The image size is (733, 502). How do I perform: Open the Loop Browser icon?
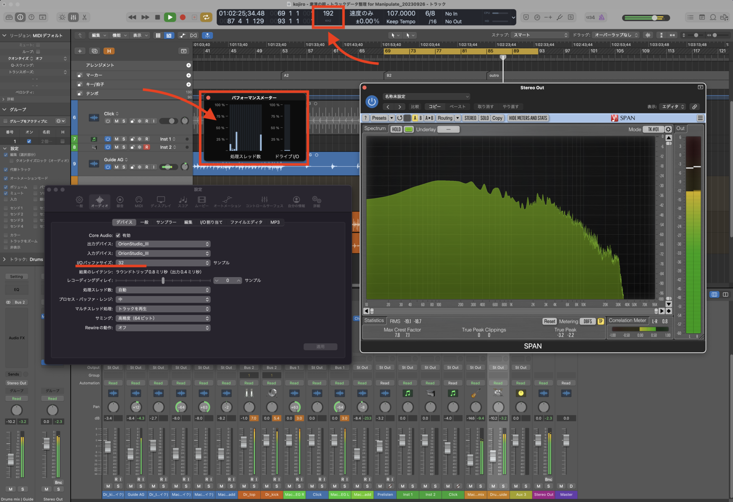[713, 17]
